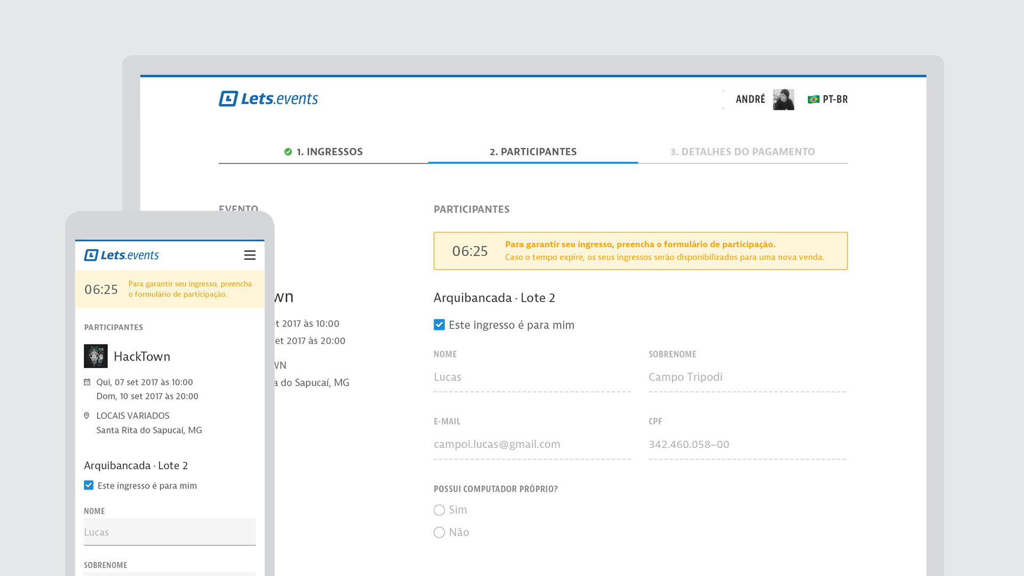Open the ANDRÉ user menu

tap(750, 99)
